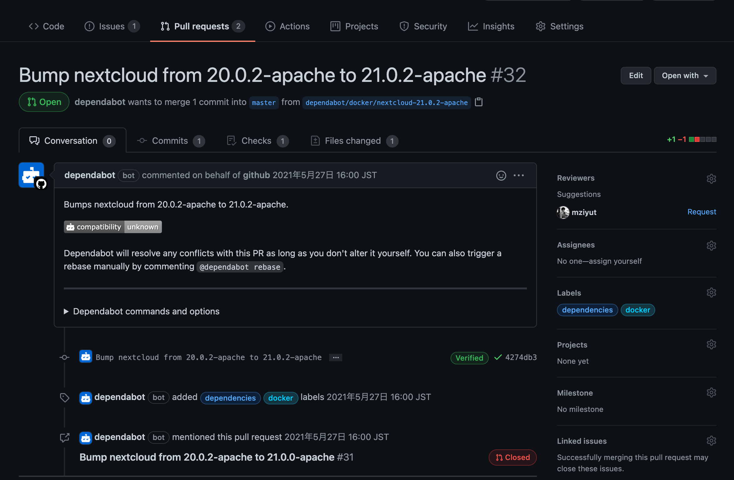This screenshot has width=734, height=480.
Task: Switch to the Checks tab
Action: click(257, 141)
